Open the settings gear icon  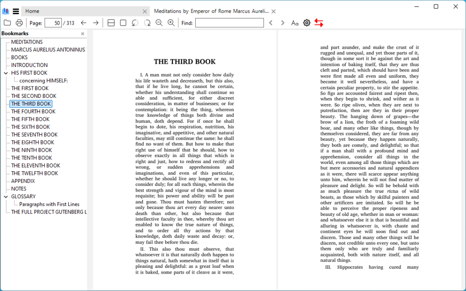tap(307, 23)
